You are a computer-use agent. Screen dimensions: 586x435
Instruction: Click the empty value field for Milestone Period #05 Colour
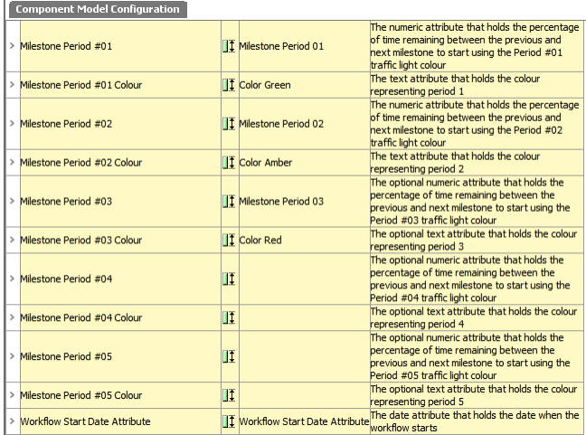304,395
